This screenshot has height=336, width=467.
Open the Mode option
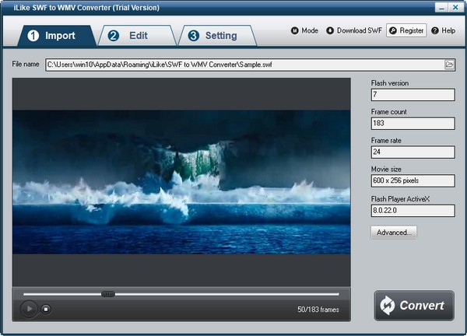point(305,31)
